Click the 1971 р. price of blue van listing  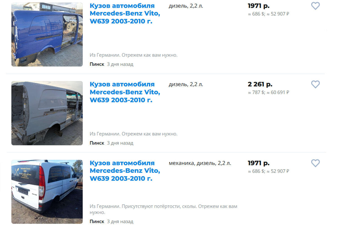point(259,6)
